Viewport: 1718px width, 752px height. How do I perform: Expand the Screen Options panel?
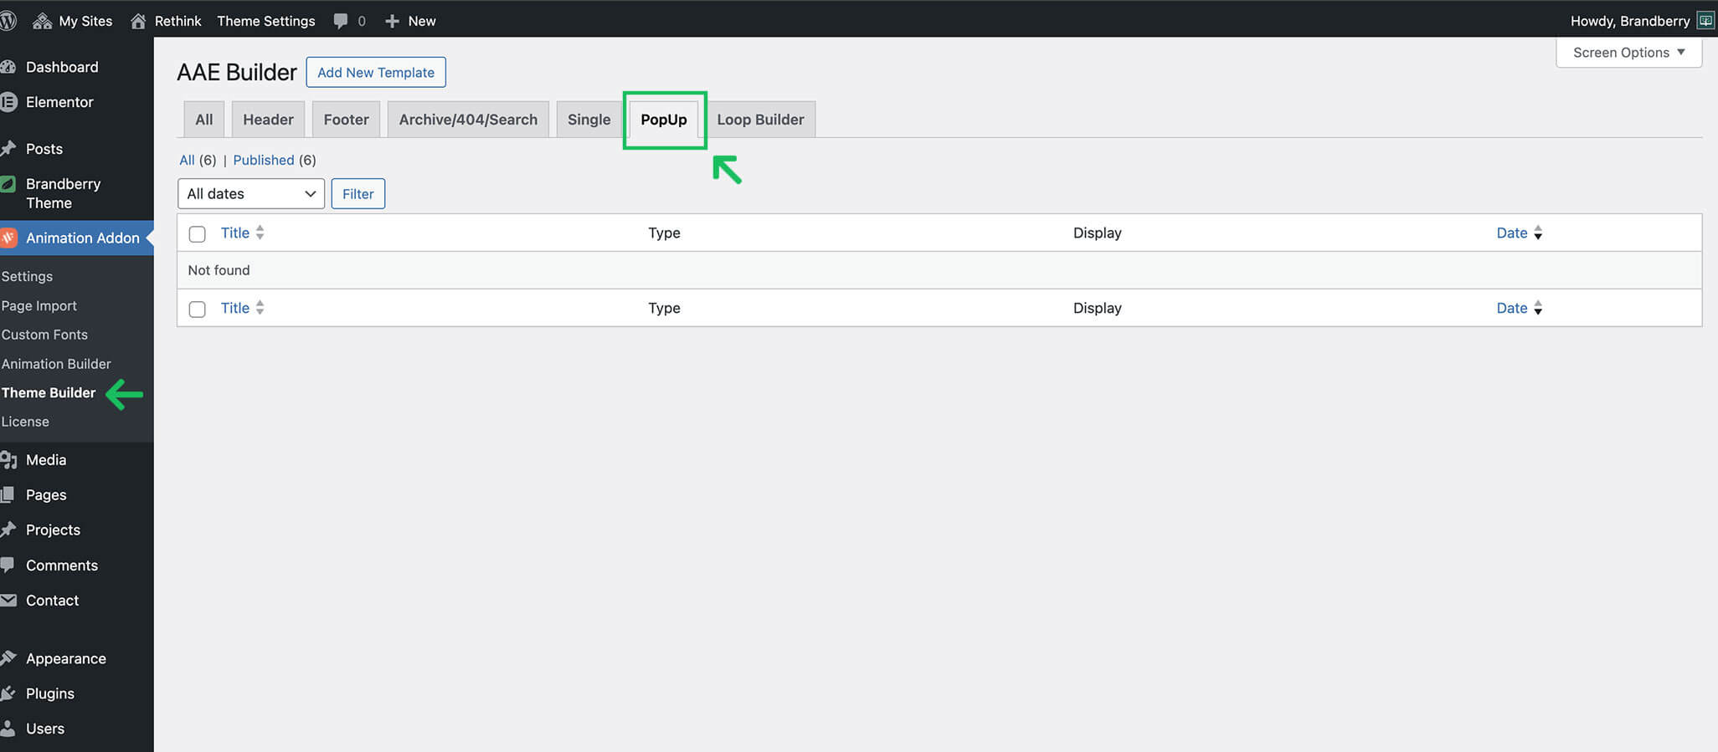pos(1628,53)
